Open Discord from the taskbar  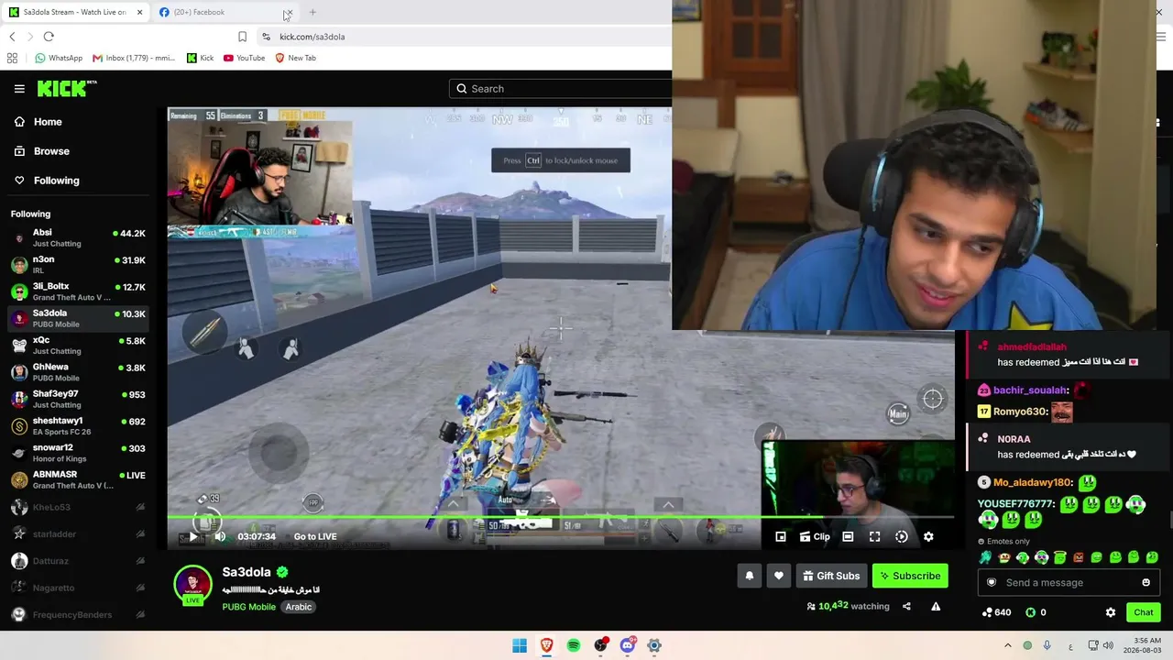tap(628, 645)
